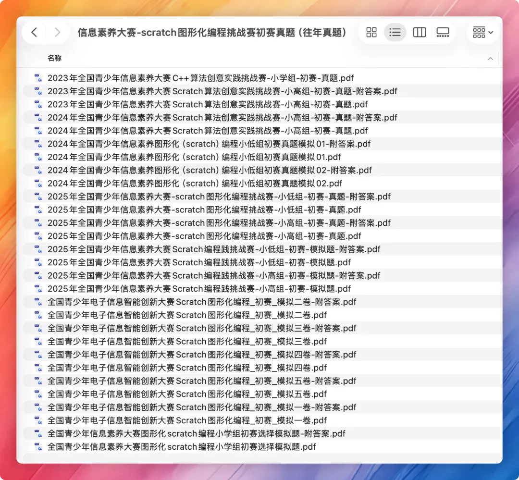Click PDF icon of 2025 小高组 模拟题.pdf
The width and height of the screenshot is (519, 480).
pos(38,289)
